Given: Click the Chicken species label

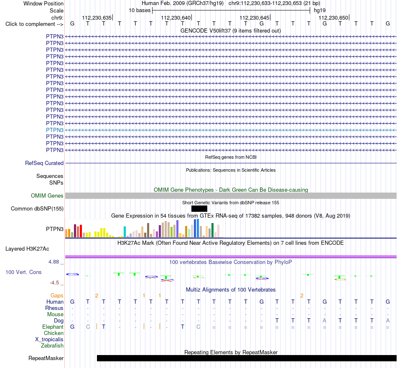Looking at the screenshot, I should [53, 333].
